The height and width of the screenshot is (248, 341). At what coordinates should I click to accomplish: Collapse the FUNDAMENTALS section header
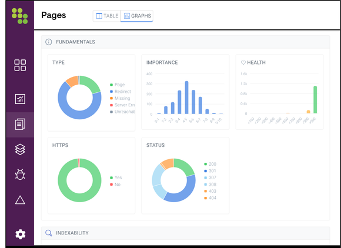(x=186, y=42)
